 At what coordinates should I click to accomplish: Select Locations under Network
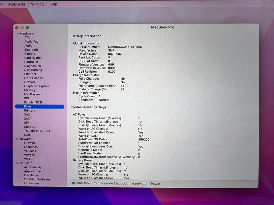31,147
